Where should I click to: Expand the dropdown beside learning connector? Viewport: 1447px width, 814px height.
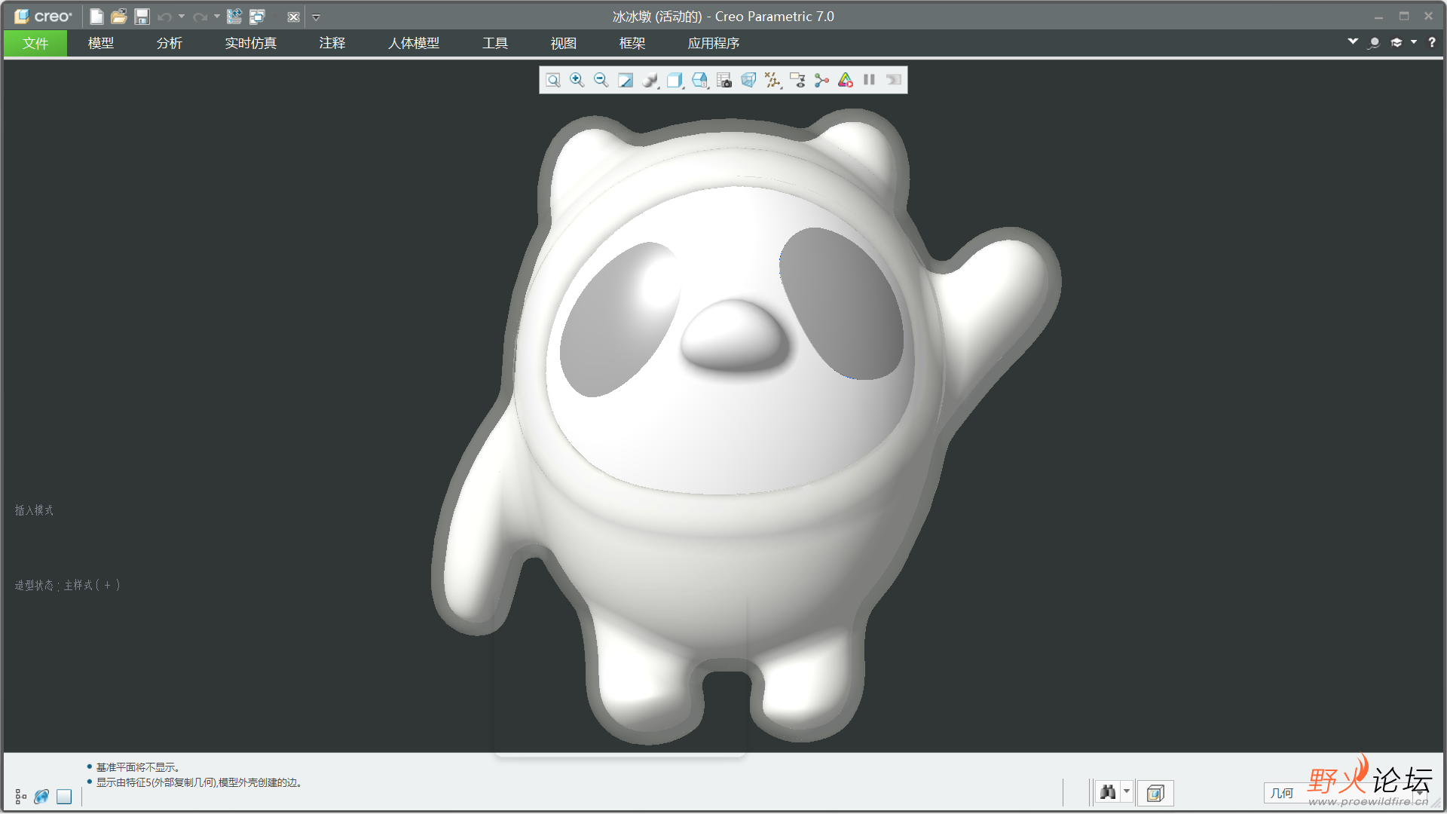point(1414,42)
